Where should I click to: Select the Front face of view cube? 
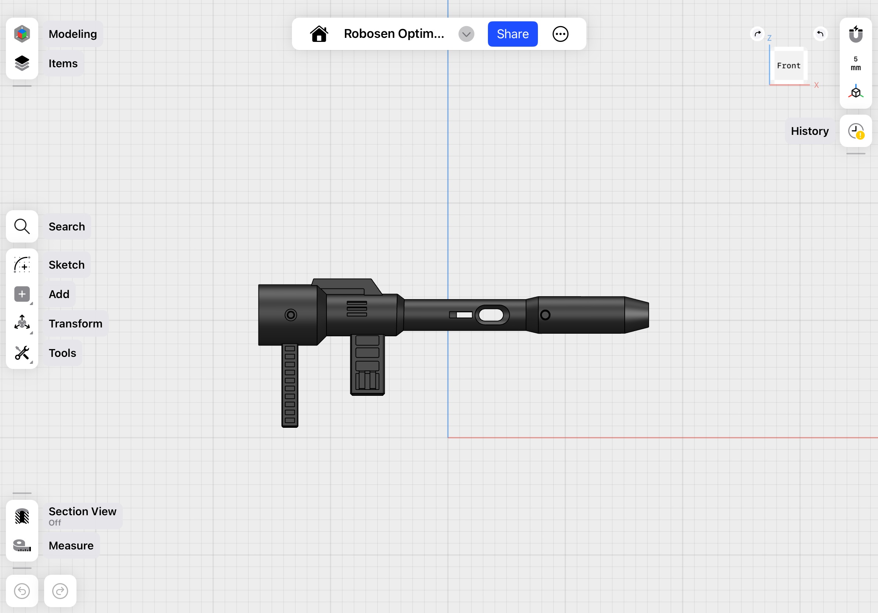pos(789,66)
